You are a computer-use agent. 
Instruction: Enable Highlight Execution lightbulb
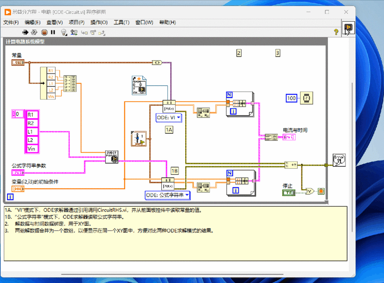pos(64,32)
